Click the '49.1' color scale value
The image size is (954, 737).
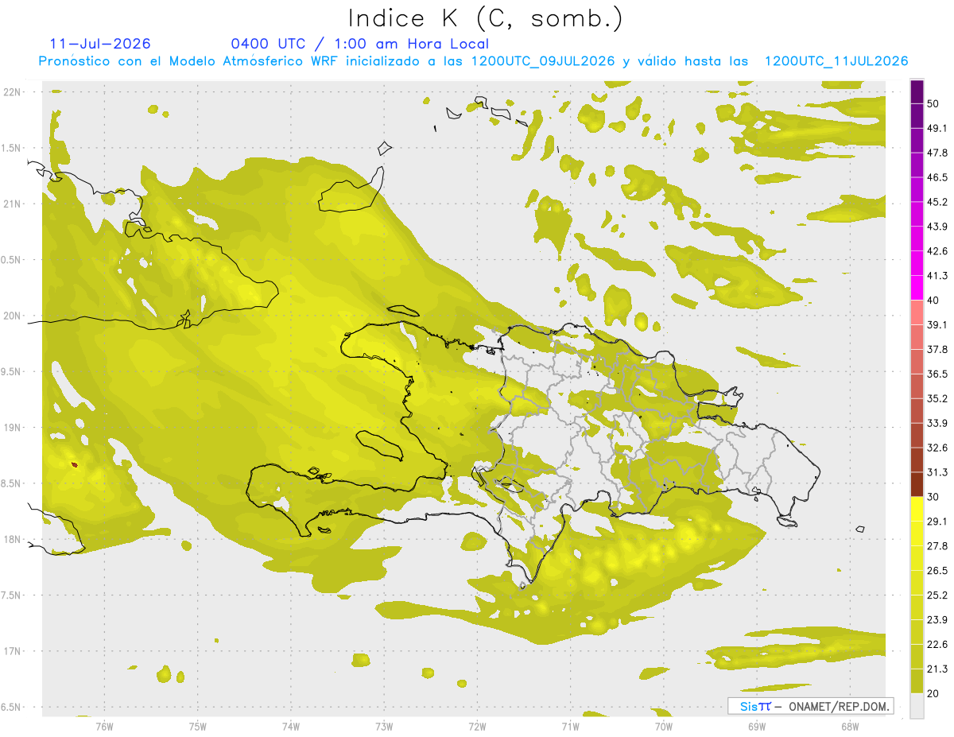click(x=937, y=128)
